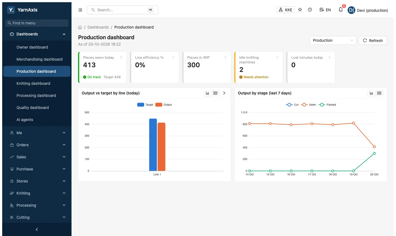The width and height of the screenshot is (396, 236).
Task: Expand the Processing menu group
Action: [37, 205]
